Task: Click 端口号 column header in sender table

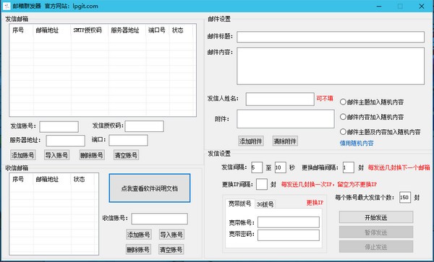Action: click(x=158, y=30)
